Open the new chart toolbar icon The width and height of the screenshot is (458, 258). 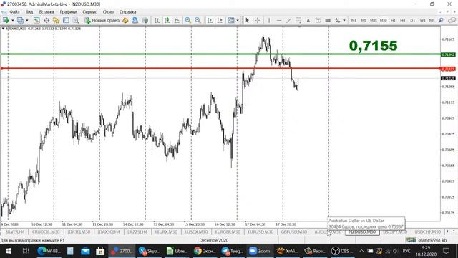coord(6,20)
